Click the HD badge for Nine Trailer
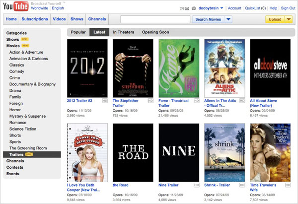Viewport: 298px width, 204px height. tap(197, 185)
